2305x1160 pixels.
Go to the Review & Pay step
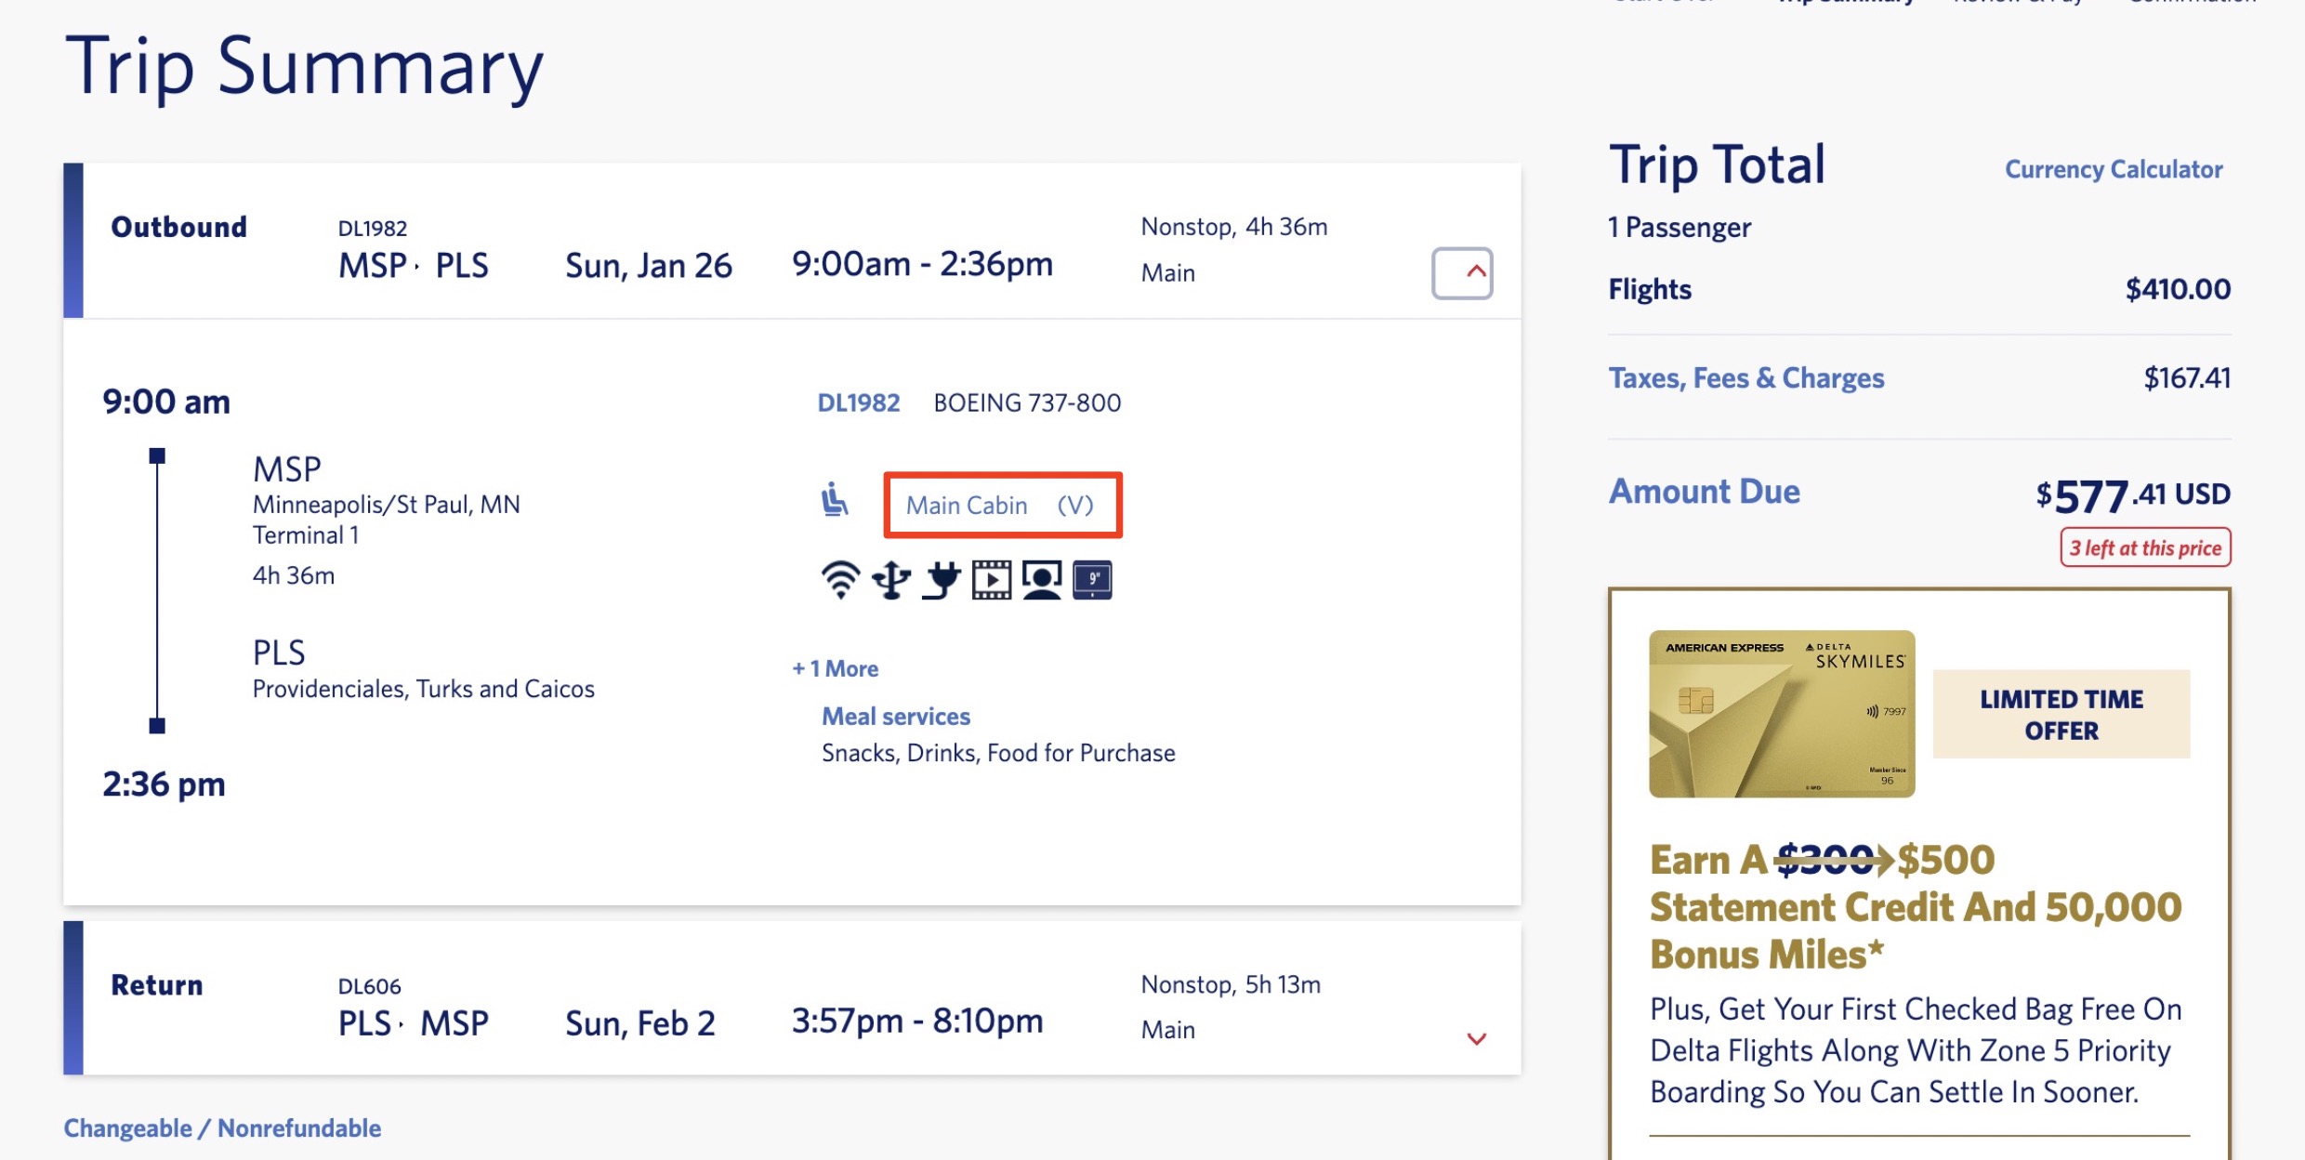click(2014, 4)
